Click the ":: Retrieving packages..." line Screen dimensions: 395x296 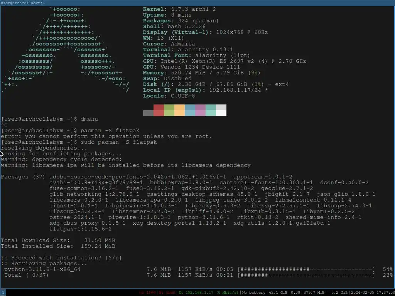point(44,264)
